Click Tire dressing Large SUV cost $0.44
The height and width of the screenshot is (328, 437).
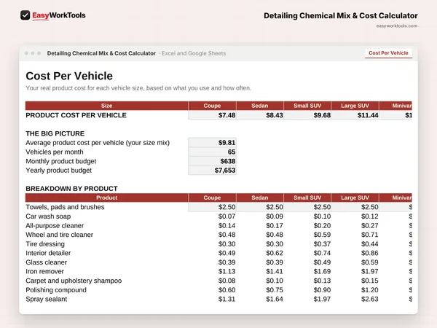[x=369, y=243]
